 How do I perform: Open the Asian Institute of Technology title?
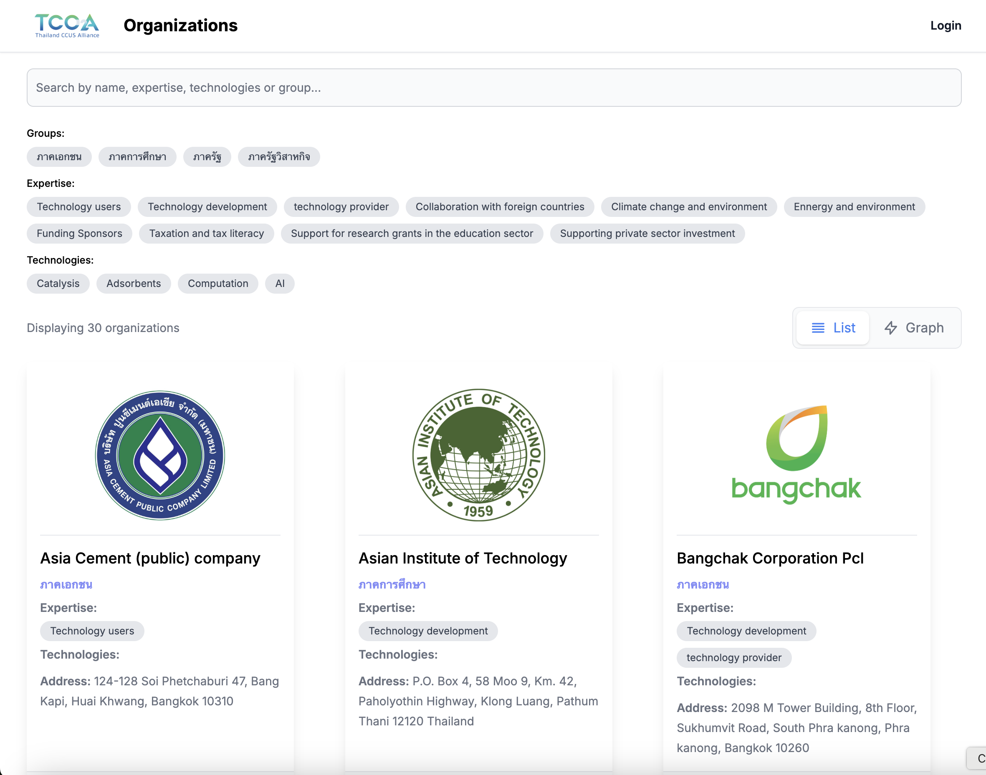click(463, 558)
